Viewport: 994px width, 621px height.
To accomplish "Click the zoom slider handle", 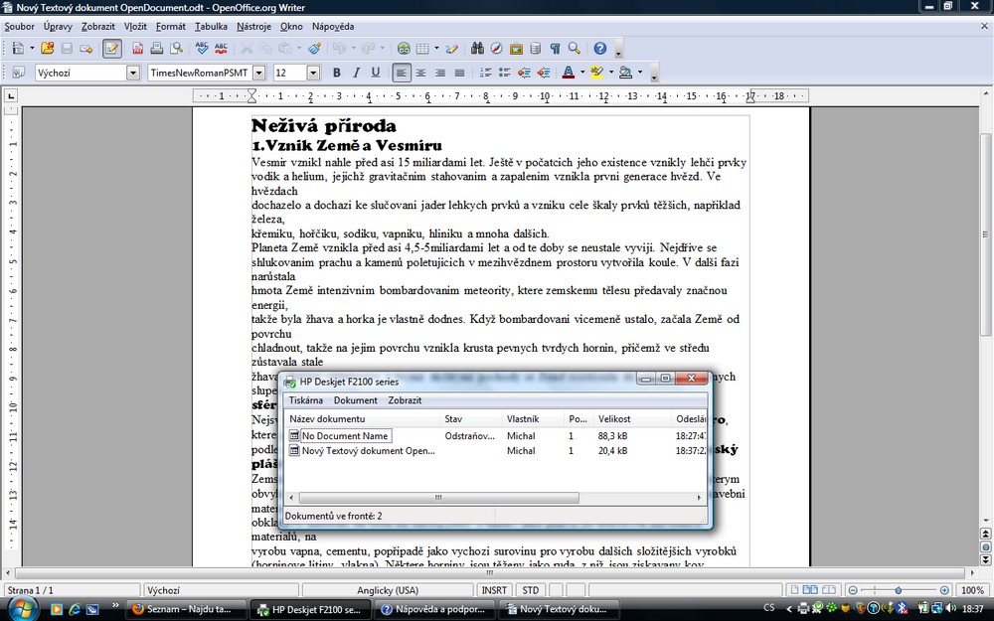I will click(x=899, y=590).
